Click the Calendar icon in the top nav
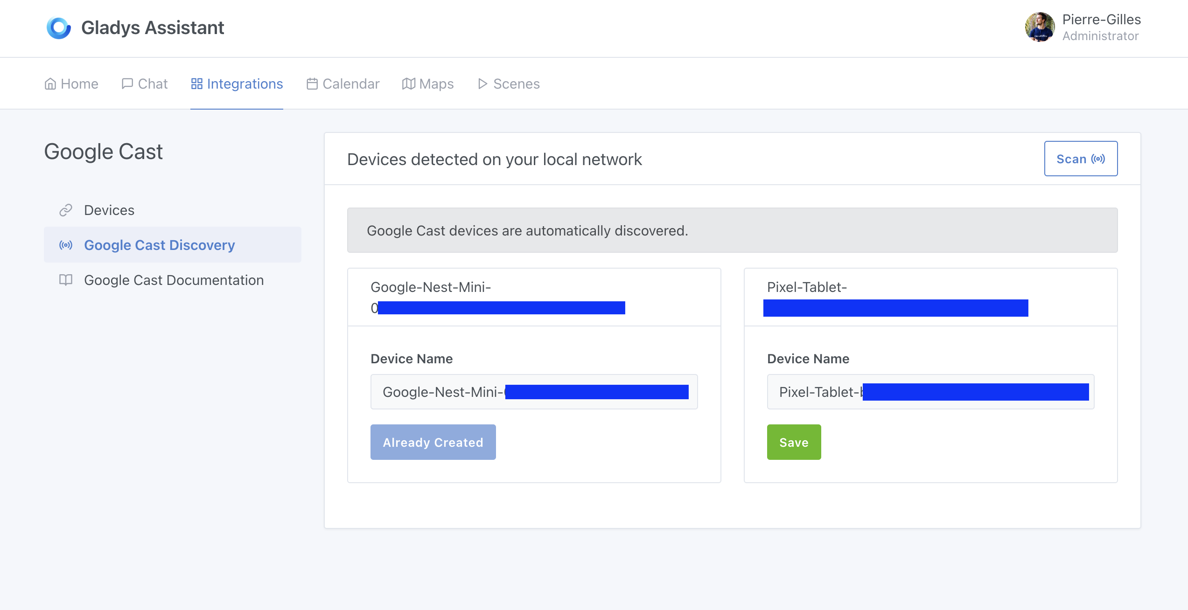 click(312, 83)
